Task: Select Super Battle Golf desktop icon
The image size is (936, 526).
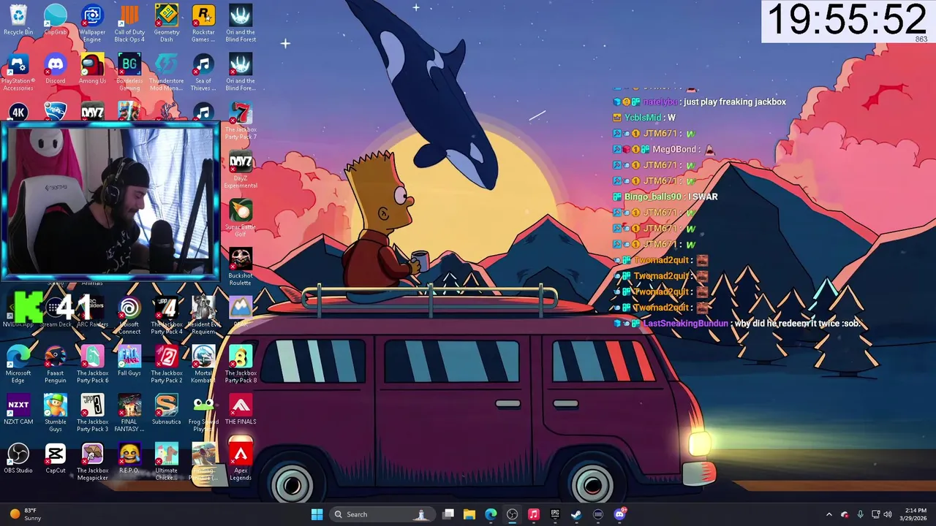Action: pos(241,218)
